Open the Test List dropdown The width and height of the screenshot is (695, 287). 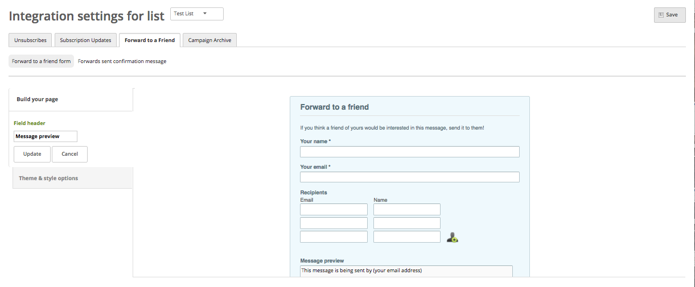(x=197, y=14)
